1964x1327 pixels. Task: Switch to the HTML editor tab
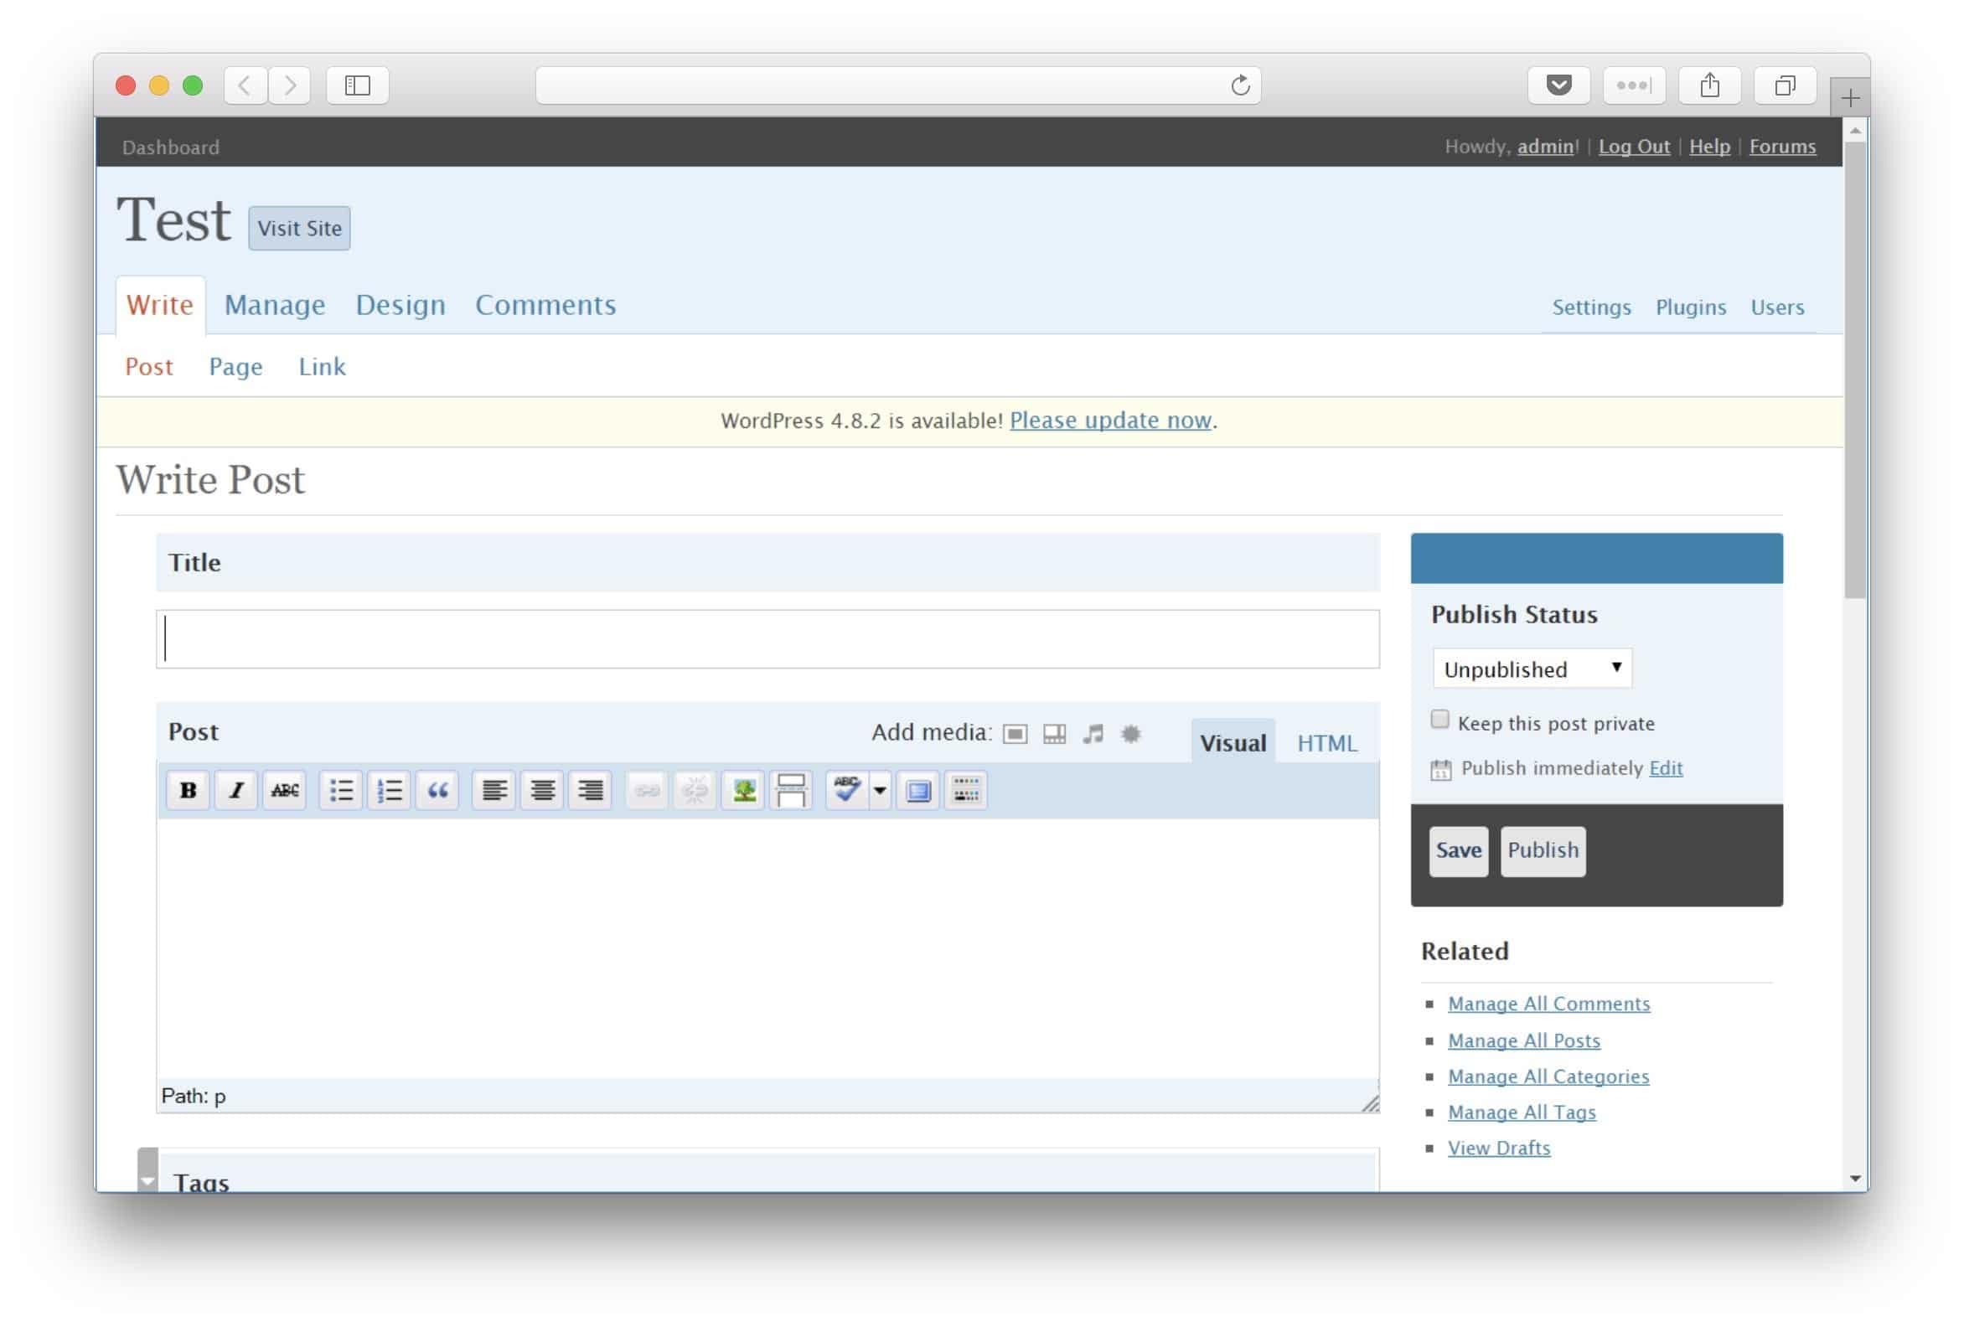[1327, 743]
